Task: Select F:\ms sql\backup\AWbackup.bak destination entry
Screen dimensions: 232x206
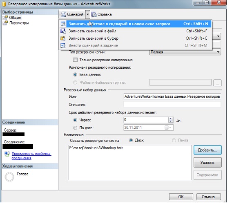Action: [x=96, y=148]
